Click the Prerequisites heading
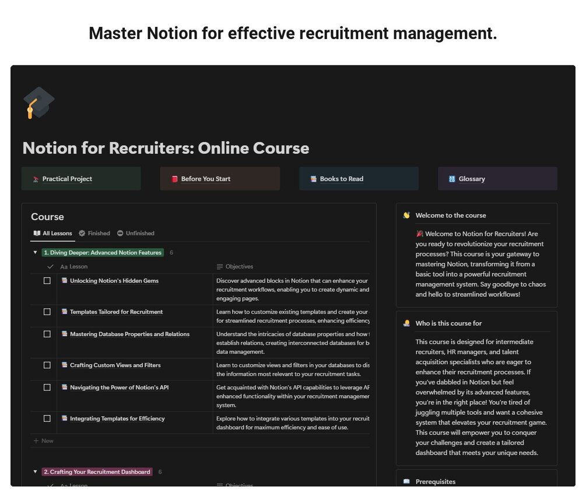The image size is (586, 497). tap(436, 482)
